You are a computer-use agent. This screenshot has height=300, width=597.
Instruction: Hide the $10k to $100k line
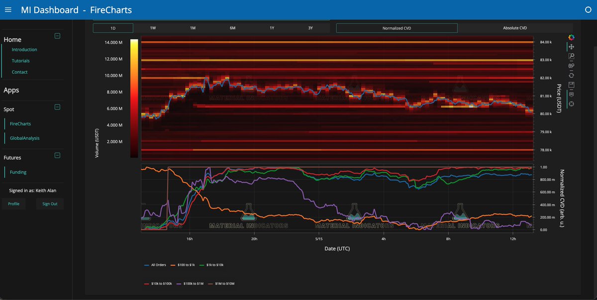click(x=158, y=283)
